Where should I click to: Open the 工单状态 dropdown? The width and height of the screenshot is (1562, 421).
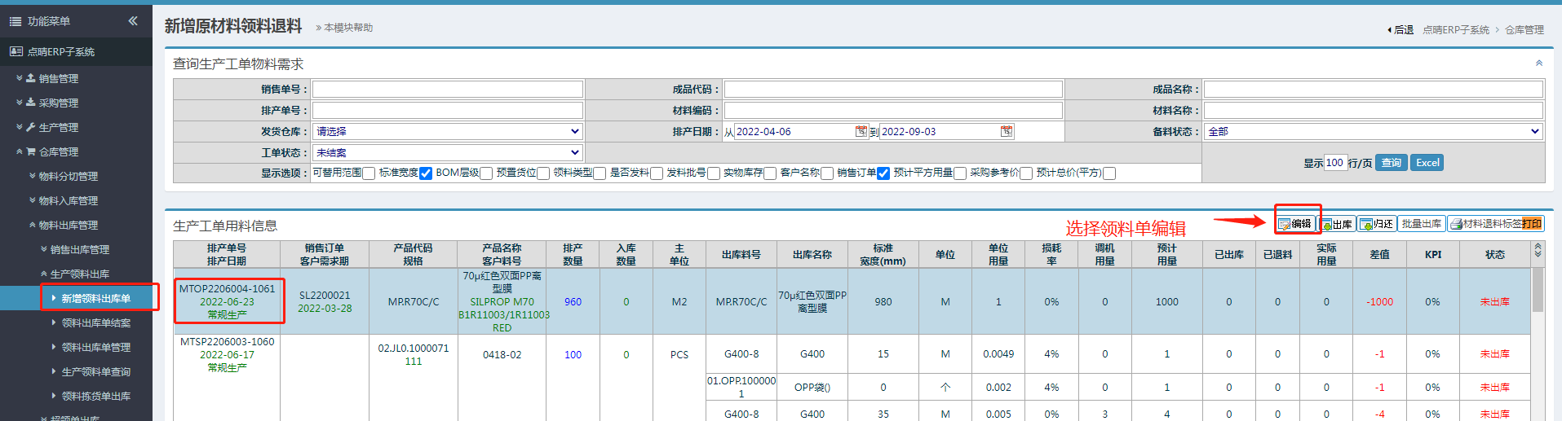tap(447, 153)
